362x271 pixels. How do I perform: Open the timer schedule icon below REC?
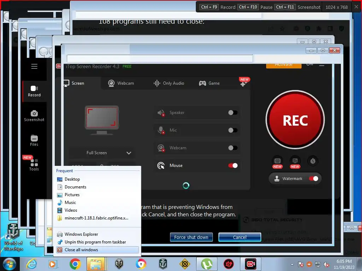pyautogui.click(x=313, y=161)
